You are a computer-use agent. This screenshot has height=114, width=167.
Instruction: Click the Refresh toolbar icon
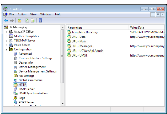pos(27,21)
